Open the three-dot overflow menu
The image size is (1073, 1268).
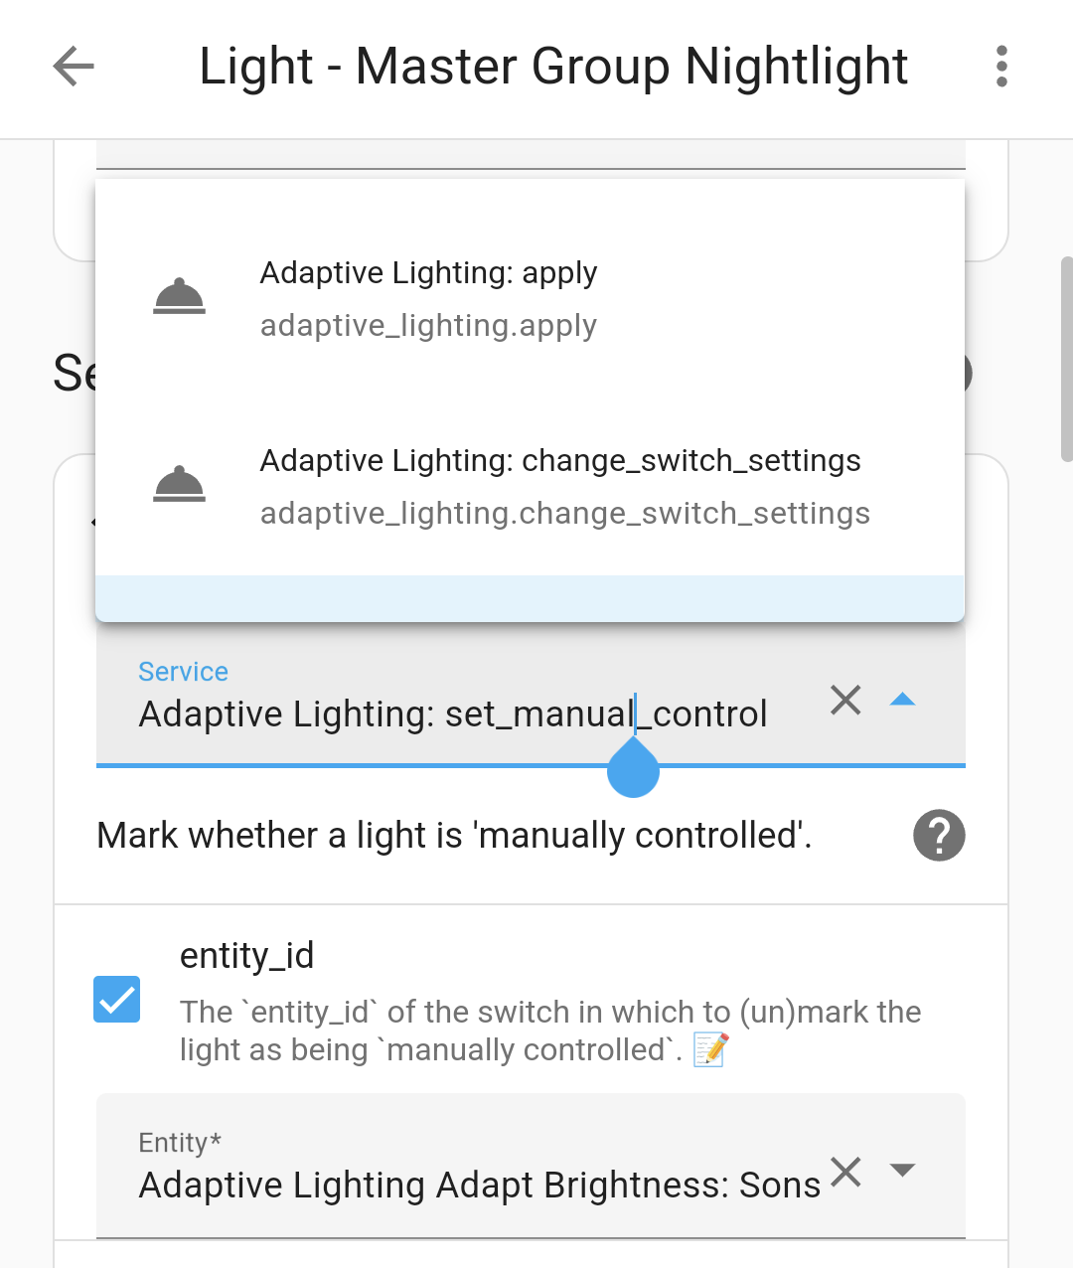click(x=1000, y=66)
